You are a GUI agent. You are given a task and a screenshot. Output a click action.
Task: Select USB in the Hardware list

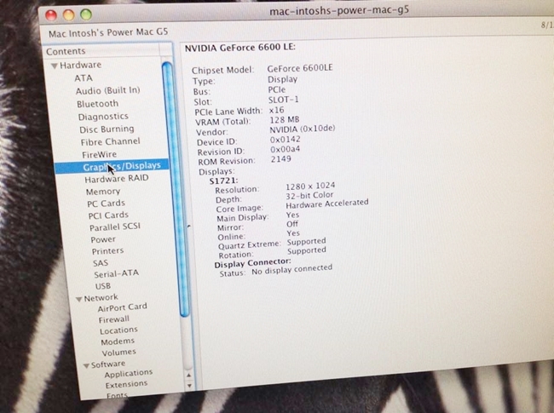tap(103, 286)
